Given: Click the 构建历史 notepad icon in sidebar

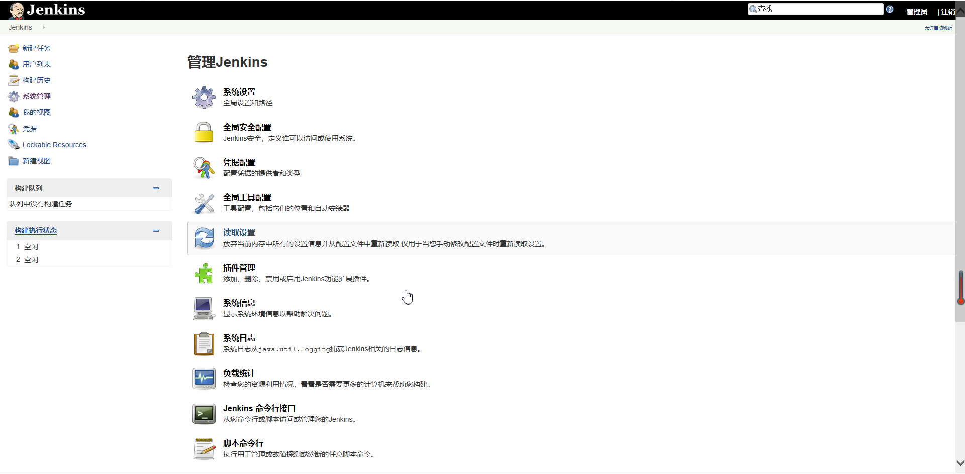Looking at the screenshot, I should coord(14,80).
